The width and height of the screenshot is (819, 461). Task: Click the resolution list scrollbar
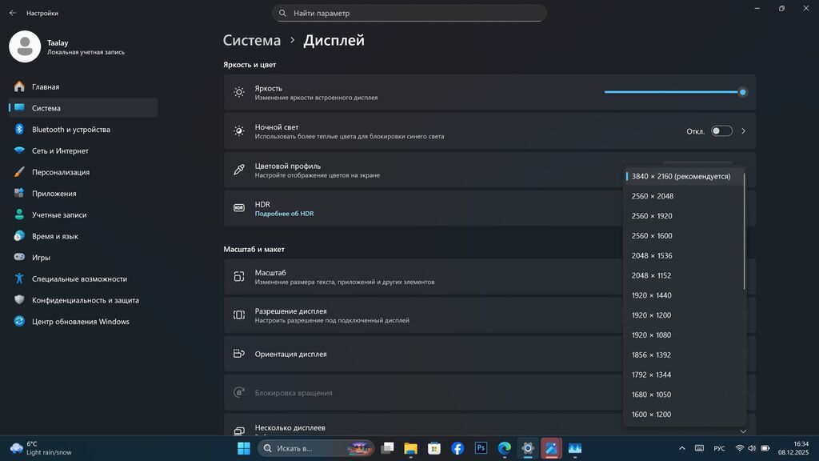click(x=744, y=230)
